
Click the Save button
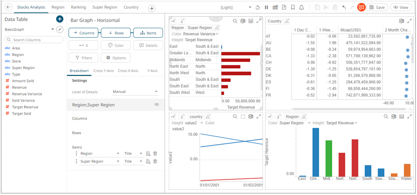pyautogui.click(x=377, y=7)
